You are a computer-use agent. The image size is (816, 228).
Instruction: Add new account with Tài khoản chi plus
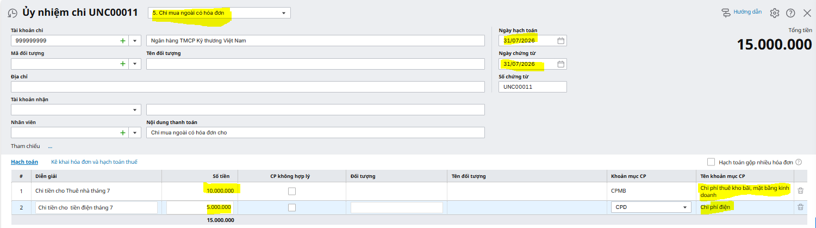click(x=122, y=41)
